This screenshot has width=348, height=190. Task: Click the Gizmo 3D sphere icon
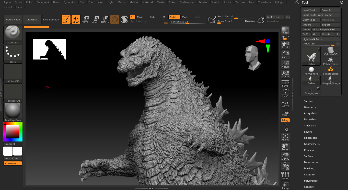(x=115, y=19)
